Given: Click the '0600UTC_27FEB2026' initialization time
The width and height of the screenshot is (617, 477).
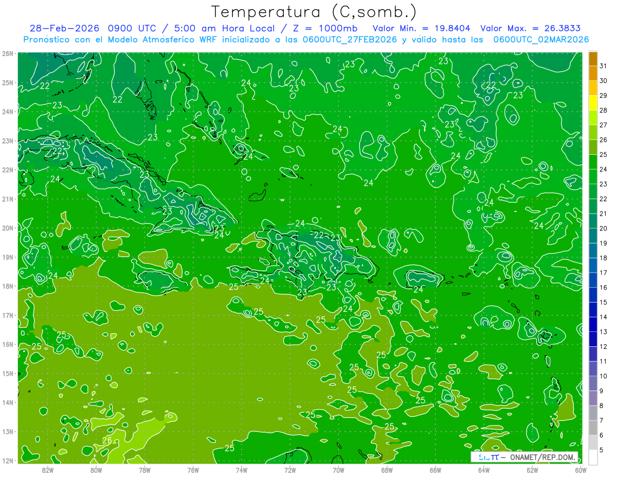Looking at the screenshot, I should pos(349,40).
